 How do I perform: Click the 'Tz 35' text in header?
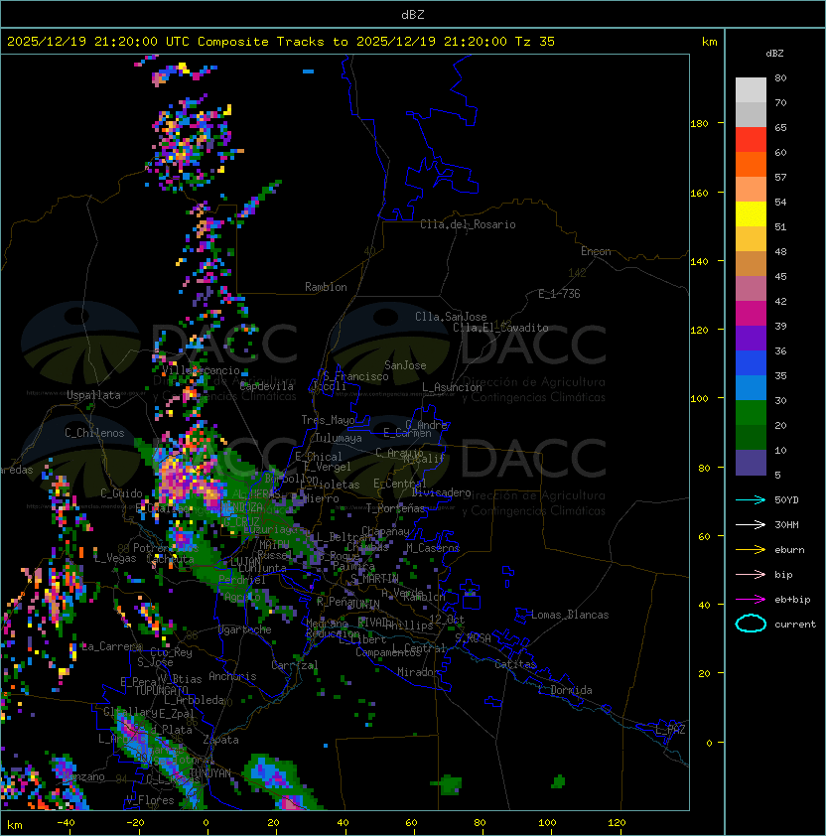[x=535, y=42]
